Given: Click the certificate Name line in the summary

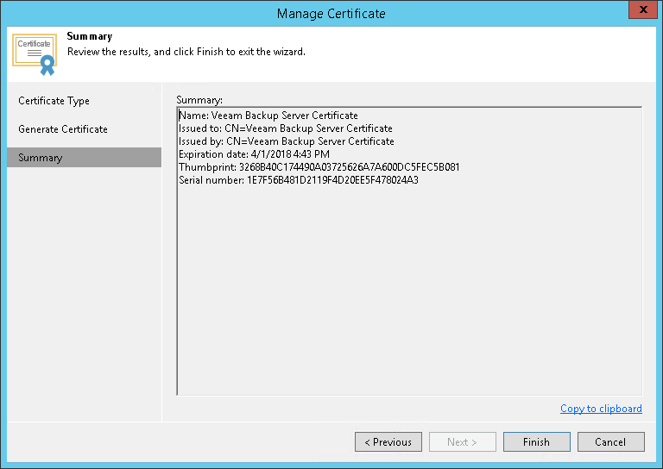Looking at the screenshot, I should tap(268, 116).
